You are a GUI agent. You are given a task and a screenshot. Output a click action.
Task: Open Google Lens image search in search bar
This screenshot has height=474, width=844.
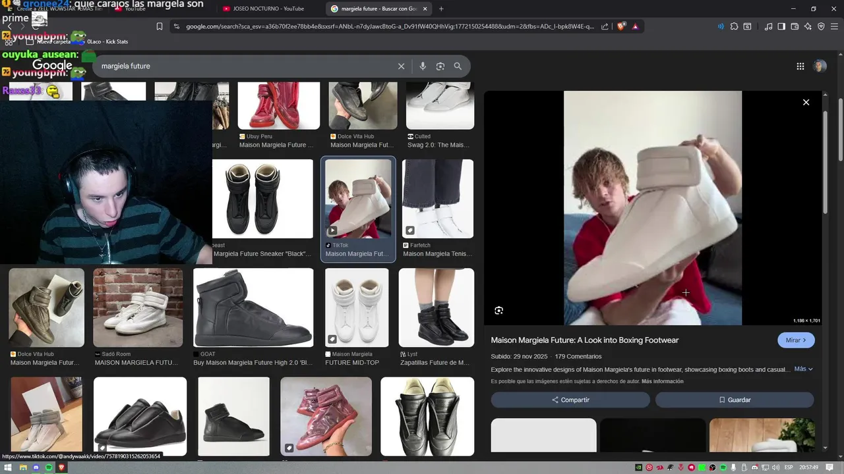[x=440, y=66]
